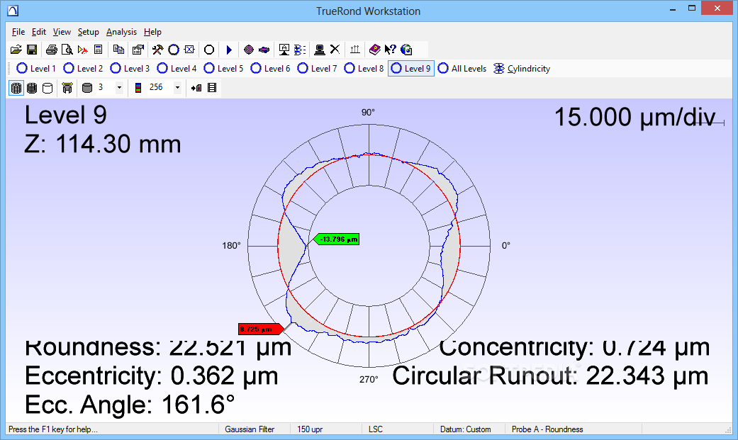The image size is (738, 440).
Task: Open the dropdown showing value 3
Action: pos(119,88)
